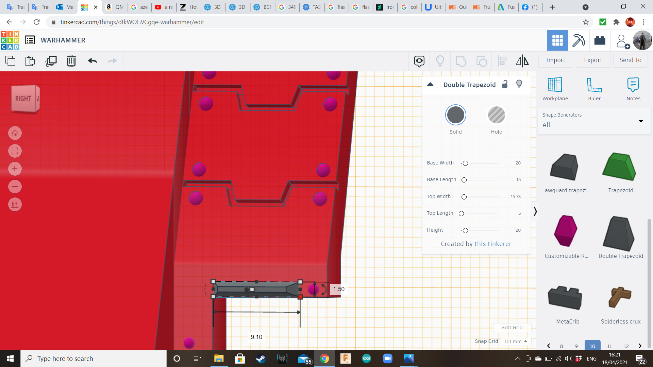Open the 'this tinkerer' link

point(493,244)
